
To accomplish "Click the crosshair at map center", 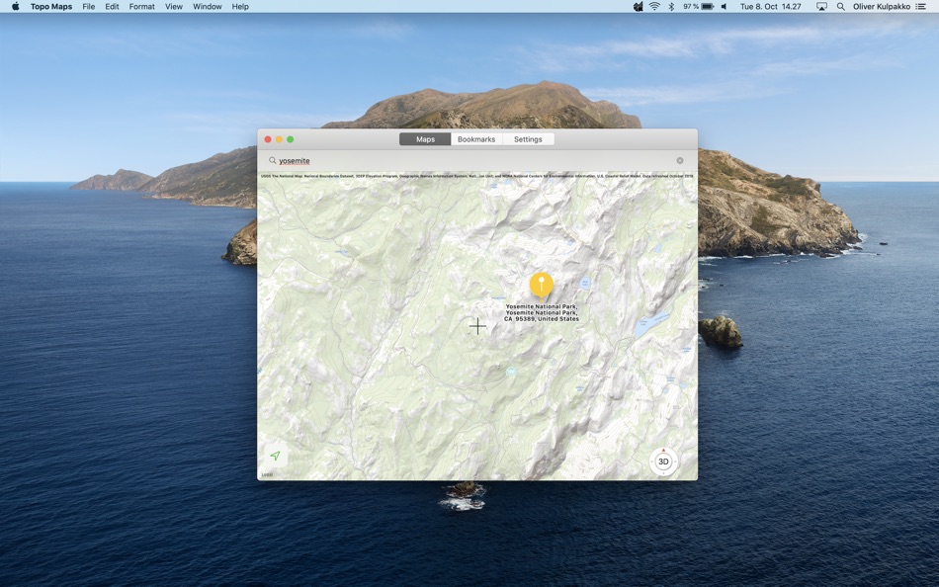I will click(477, 326).
